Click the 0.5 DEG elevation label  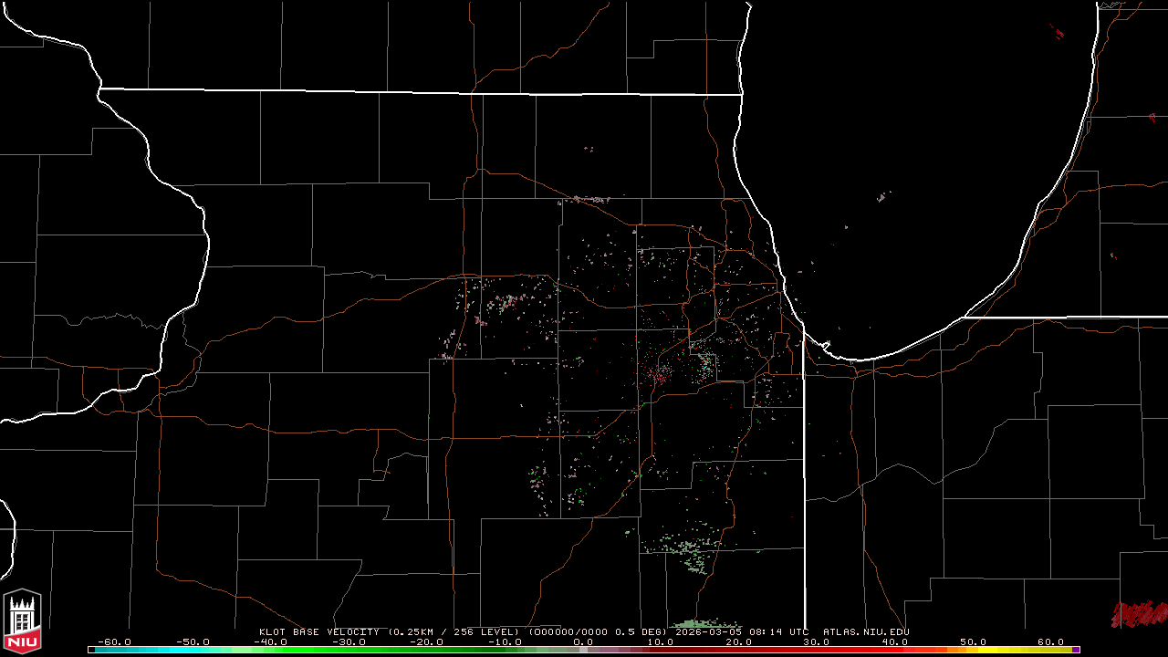point(641,631)
